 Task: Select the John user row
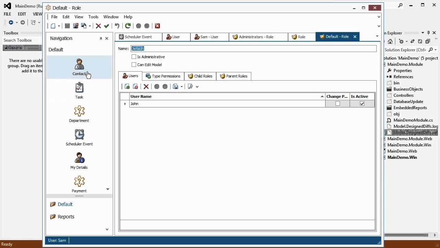coord(227,104)
